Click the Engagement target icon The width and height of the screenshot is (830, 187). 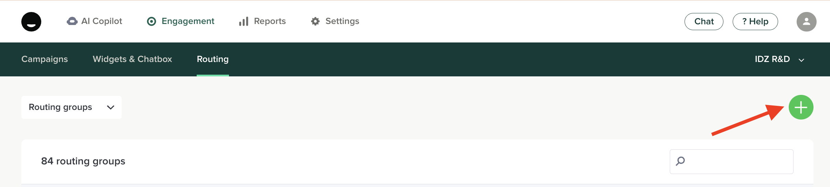tap(151, 22)
